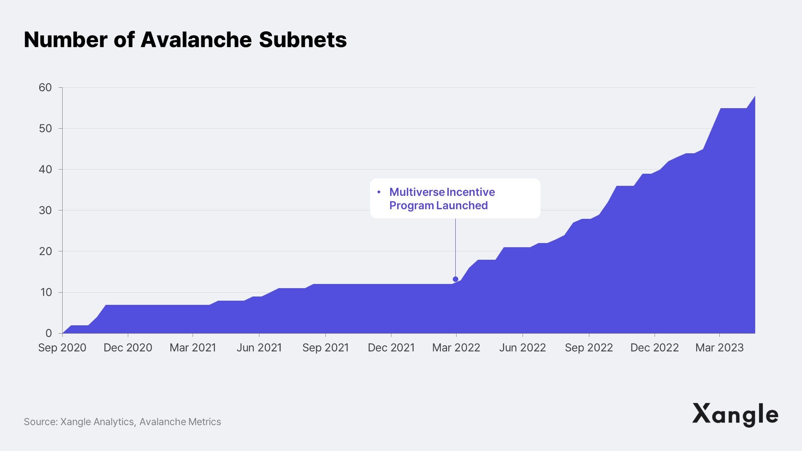This screenshot has width=802, height=451.
Task: Click the bullet point in callout box
Action: click(379, 192)
